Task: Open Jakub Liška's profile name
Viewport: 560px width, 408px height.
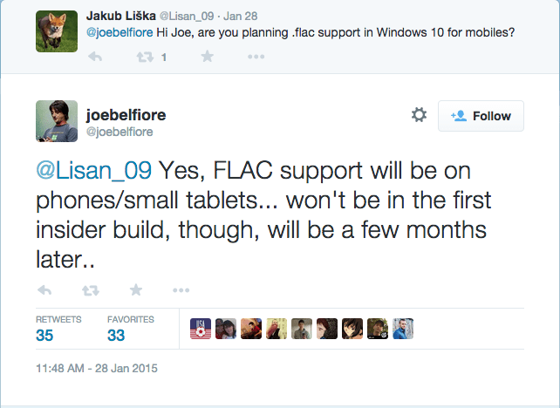Action: coord(121,16)
